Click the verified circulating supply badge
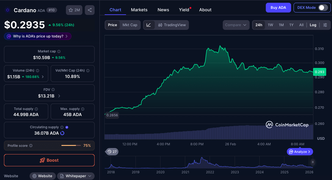The width and height of the screenshot is (332, 180). point(67,127)
